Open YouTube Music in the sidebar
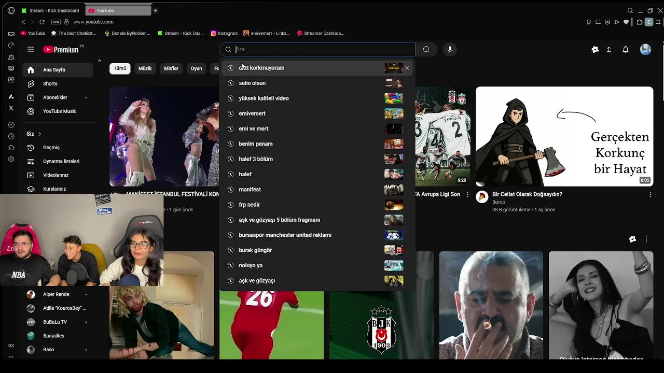 (58, 111)
